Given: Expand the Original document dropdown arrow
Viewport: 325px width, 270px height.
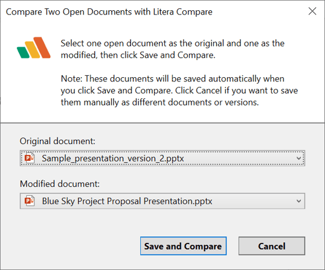Looking at the screenshot, I should 298,159.
